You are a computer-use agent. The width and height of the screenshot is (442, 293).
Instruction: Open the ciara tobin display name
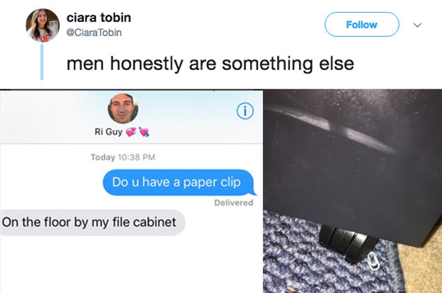99,18
